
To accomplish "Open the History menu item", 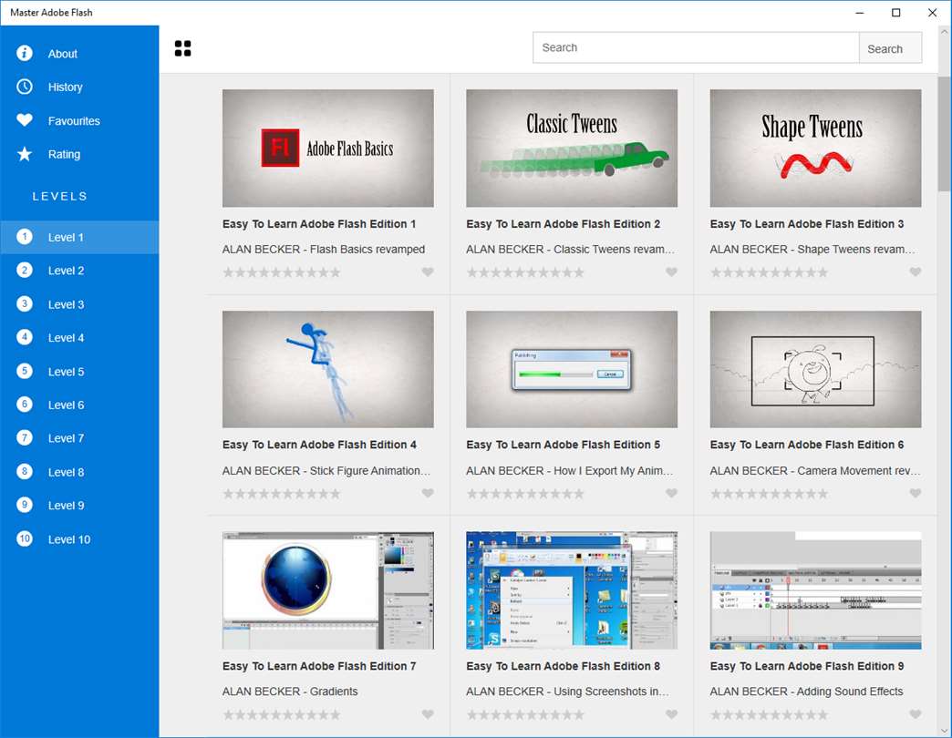I will click(x=79, y=87).
